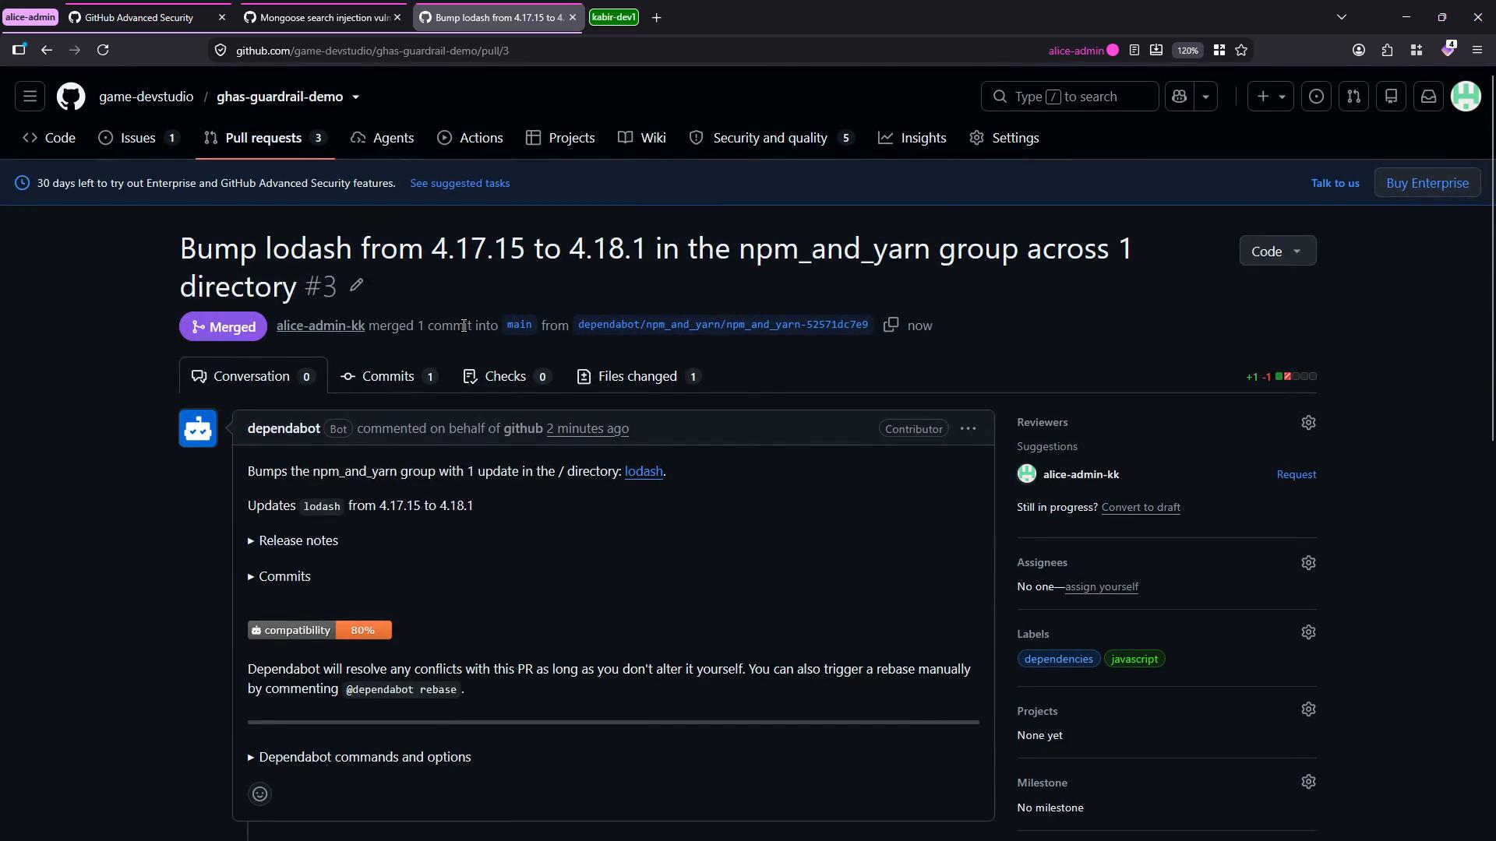
Task: Open the Copilot dropdown arrow
Action: 1205,97
